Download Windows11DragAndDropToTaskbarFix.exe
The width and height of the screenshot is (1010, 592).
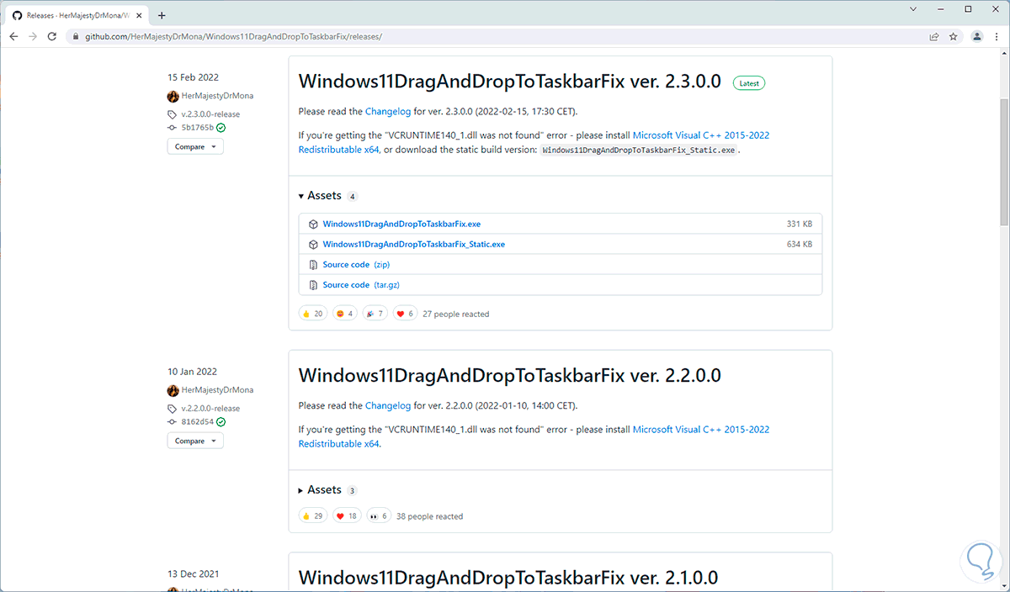[401, 225]
